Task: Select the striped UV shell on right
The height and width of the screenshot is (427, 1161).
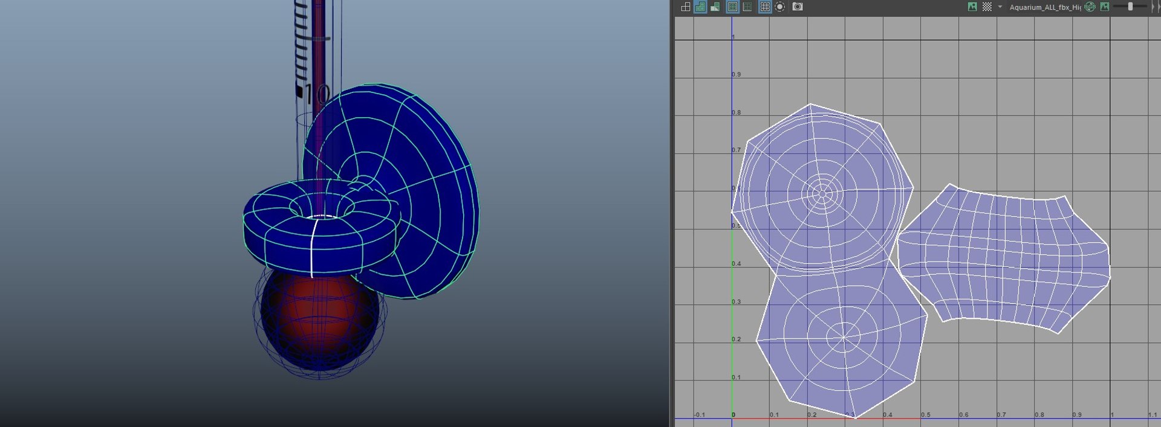Action: click(x=1004, y=258)
